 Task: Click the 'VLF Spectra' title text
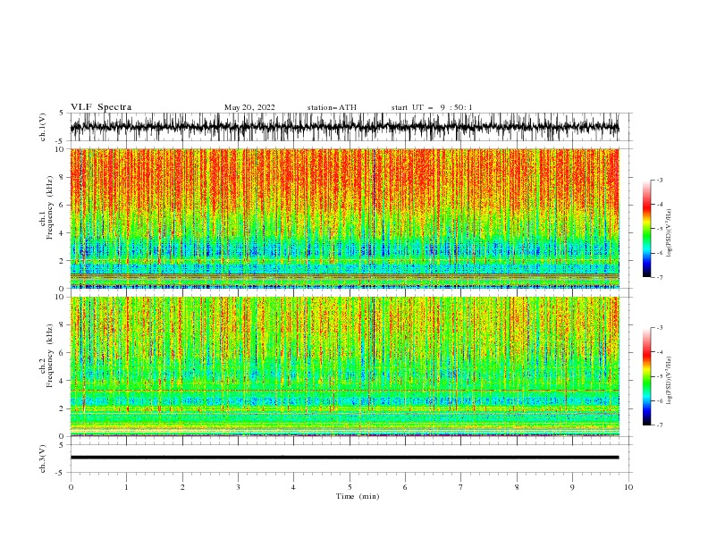pyautogui.click(x=101, y=107)
